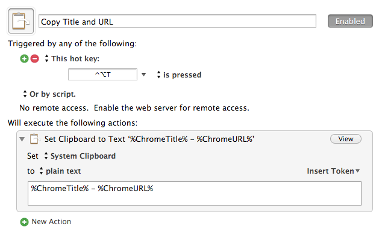Select the 'Set Clipboard to Text' action title
382x250 pixels.
click(x=149, y=139)
